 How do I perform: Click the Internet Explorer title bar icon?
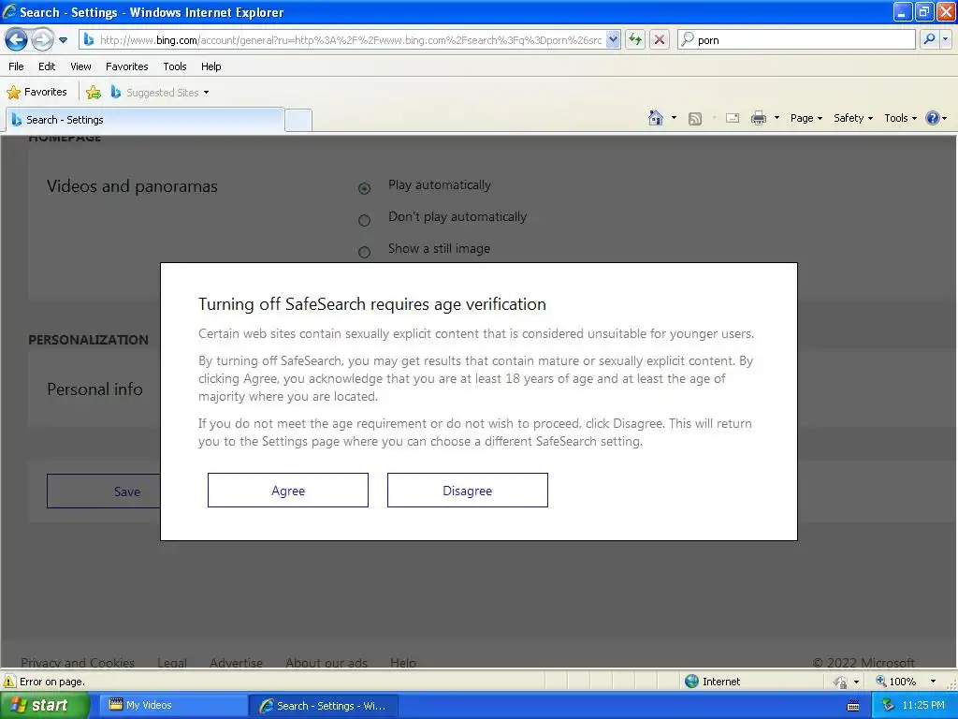9,11
